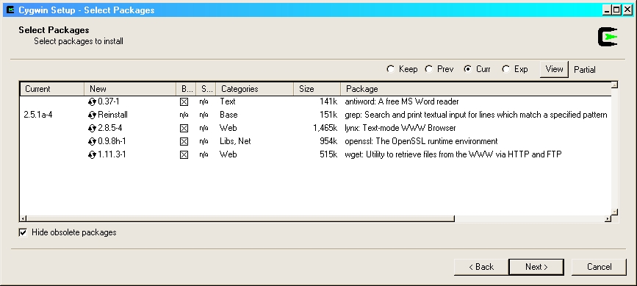Sort by the Current column header
The width and height of the screenshot is (637, 286).
(52, 88)
